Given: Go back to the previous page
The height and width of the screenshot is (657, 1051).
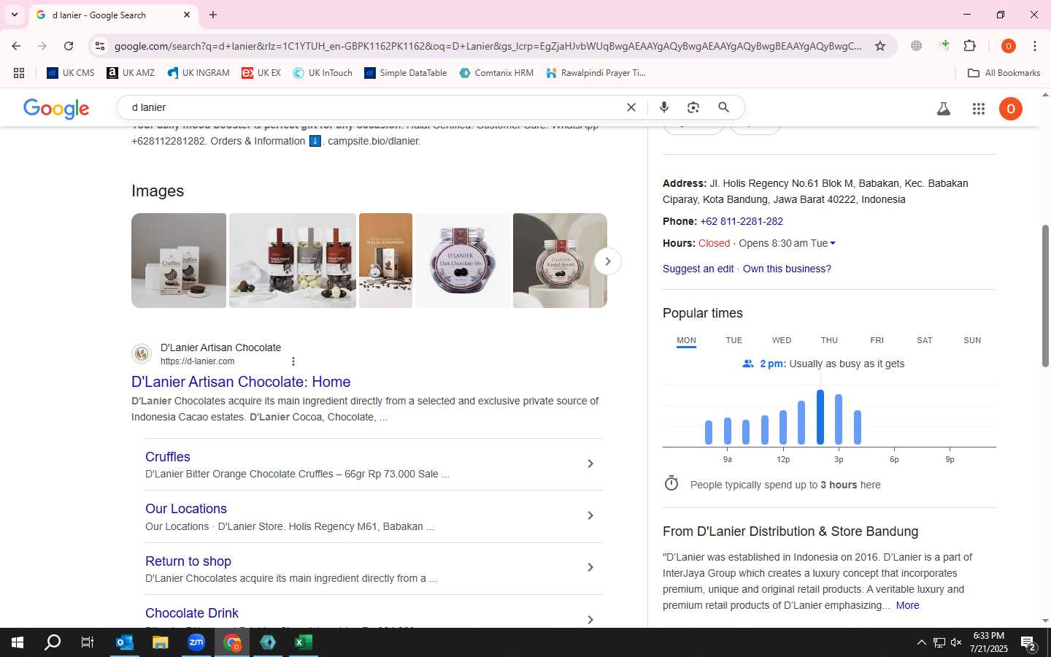Looking at the screenshot, I should pos(16,46).
